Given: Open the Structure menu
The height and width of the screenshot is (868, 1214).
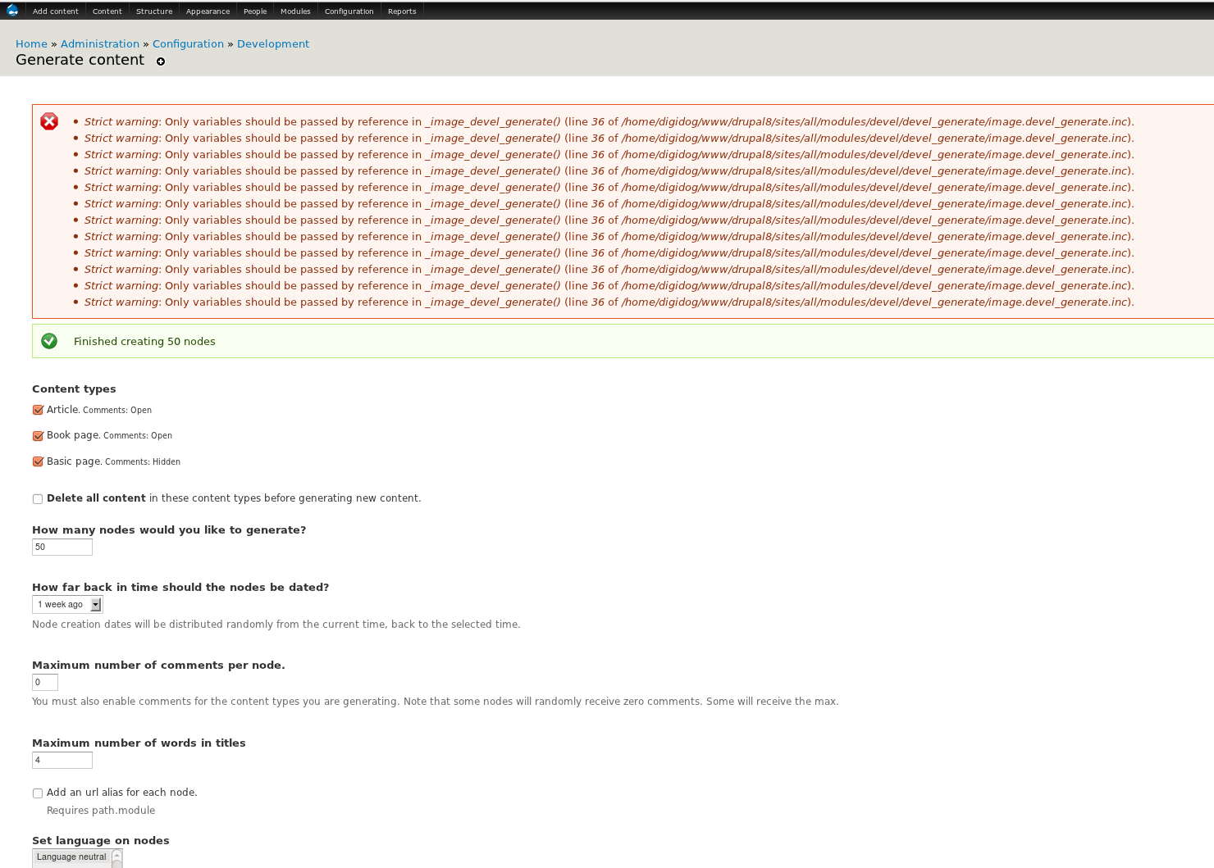Looking at the screenshot, I should [154, 11].
